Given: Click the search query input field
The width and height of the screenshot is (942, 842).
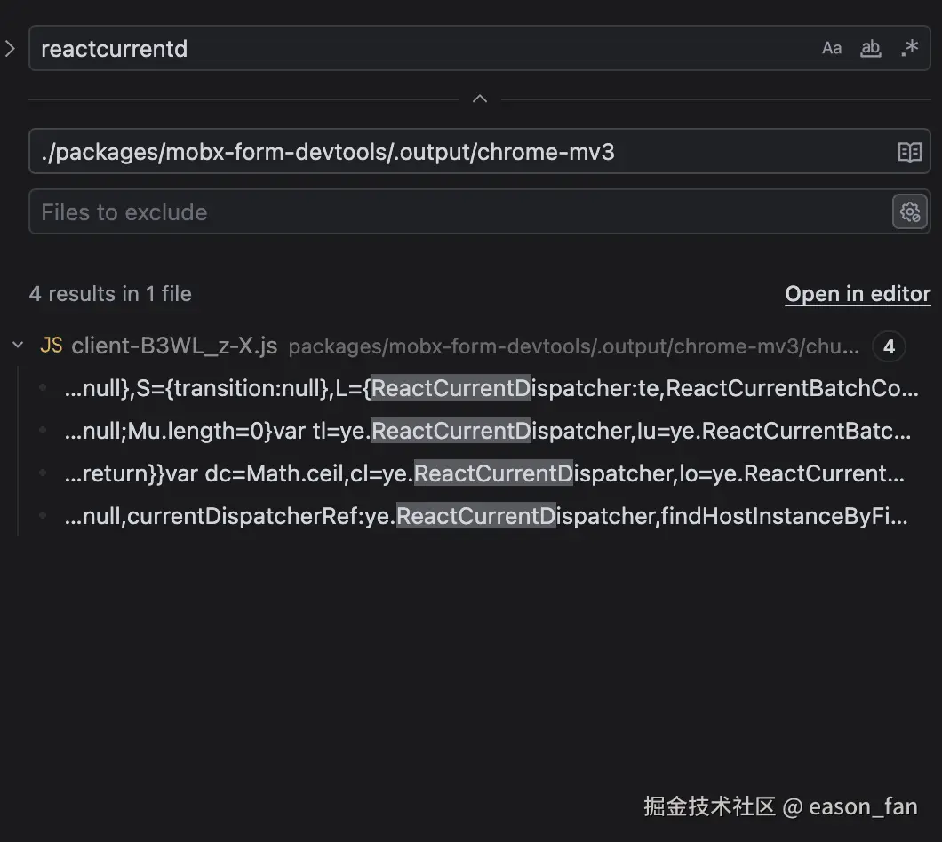Looking at the screenshot, I should click(418, 49).
